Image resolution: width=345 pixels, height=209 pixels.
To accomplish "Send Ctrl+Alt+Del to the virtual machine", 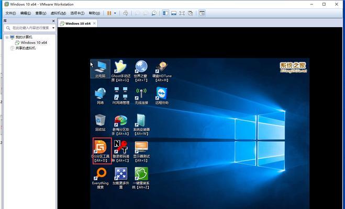I will (126, 13).
